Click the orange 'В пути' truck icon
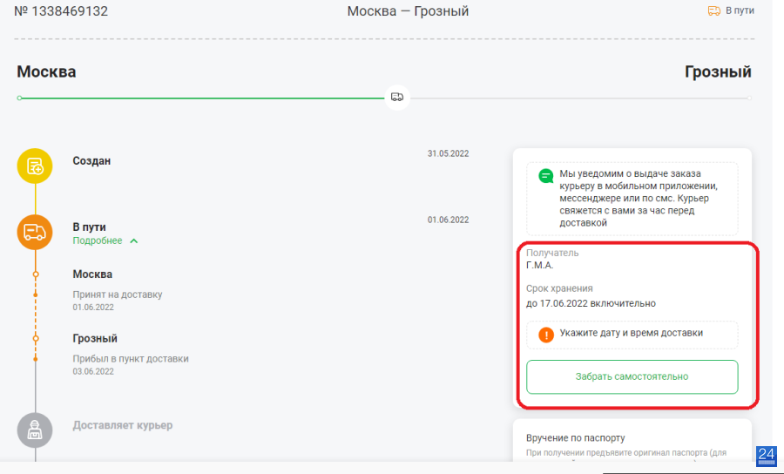This screenshot has width=784, height=474. click(35, 232)
